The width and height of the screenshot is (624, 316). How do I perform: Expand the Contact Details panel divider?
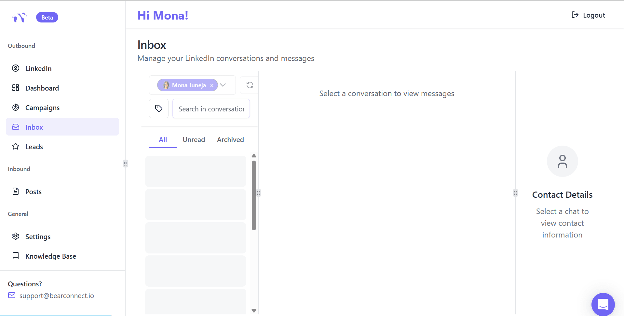coord(515,193)
